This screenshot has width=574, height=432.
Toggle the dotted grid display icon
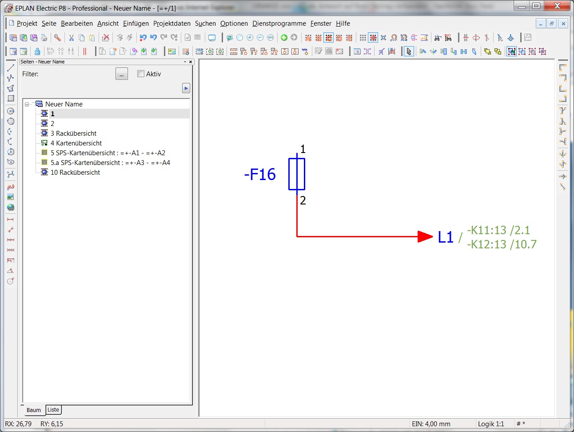coord(363,38)
